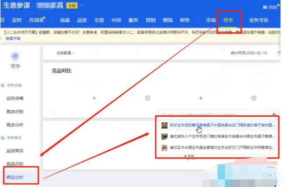Click the gray circle icon after first plus
285x187 pixels.
click(x=147, y=98)
